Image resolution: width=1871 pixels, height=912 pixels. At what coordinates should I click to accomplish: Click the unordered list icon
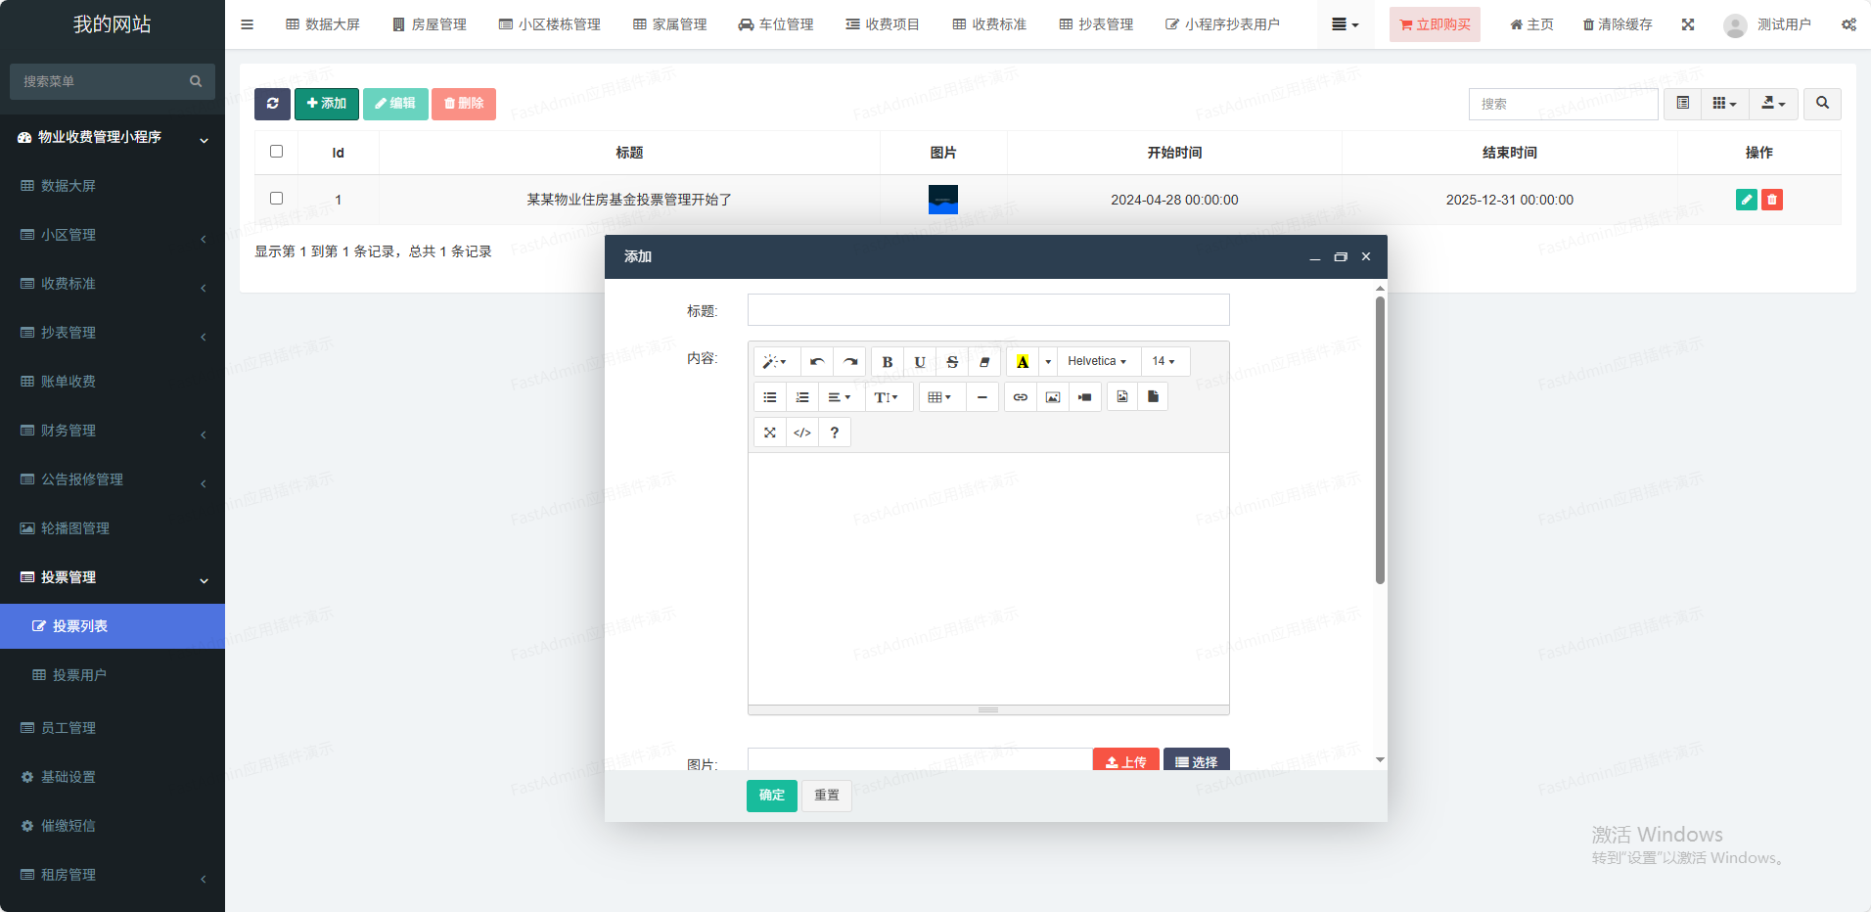click(770, 397)
